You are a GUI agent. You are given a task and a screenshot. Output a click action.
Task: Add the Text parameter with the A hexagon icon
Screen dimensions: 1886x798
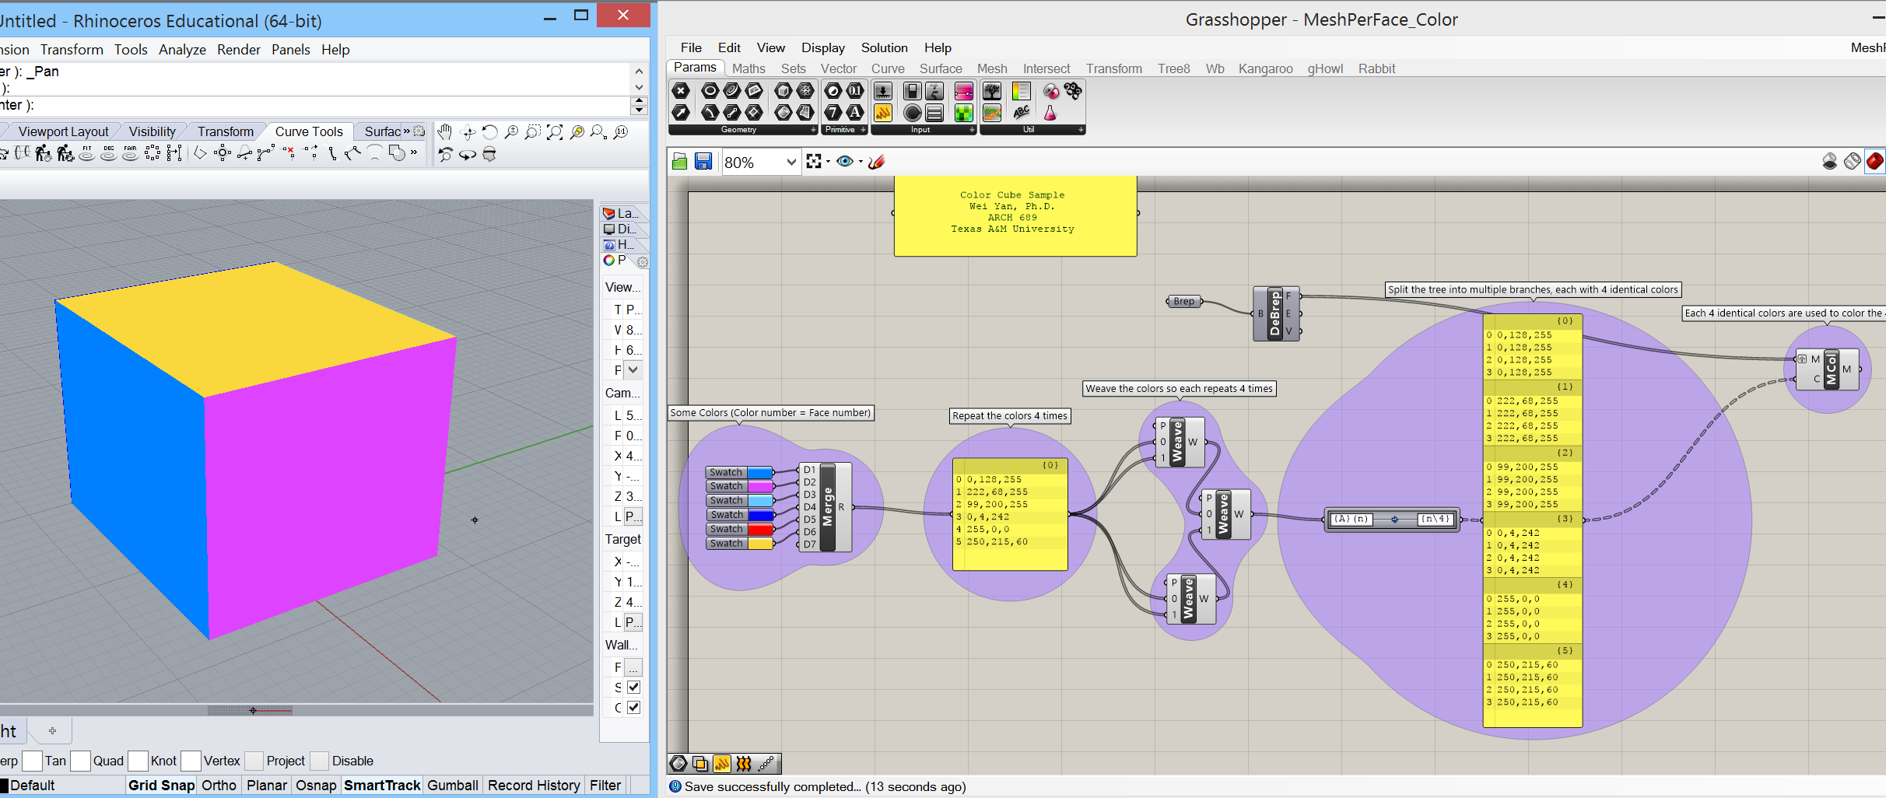pyautogui.click(x=855, y=114)
